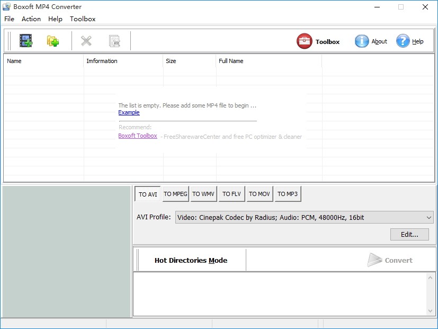Click the Full Name column header
The width and height of the screenshot is (438, 329).
tap(269, 61)
